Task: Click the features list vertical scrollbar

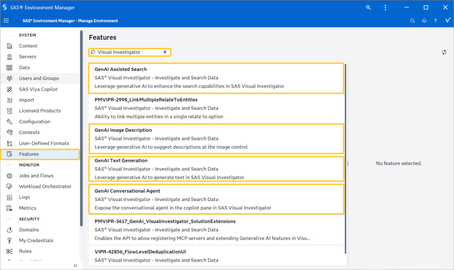Action: 345,158
